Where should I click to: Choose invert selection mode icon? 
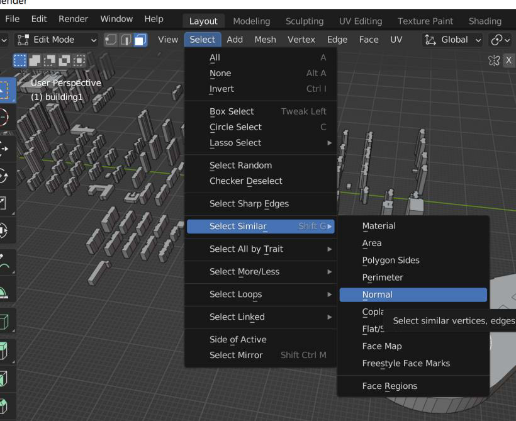click(64, 60)
